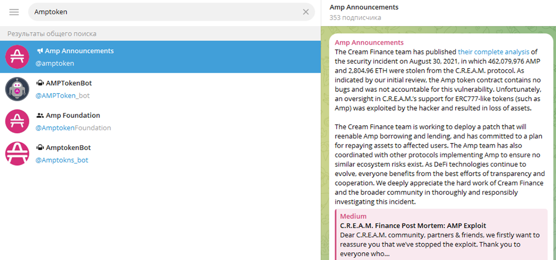Click the Amp Announcements channel avatar
This screenshot has height=260, width=556.
click(x=17, y=57)
